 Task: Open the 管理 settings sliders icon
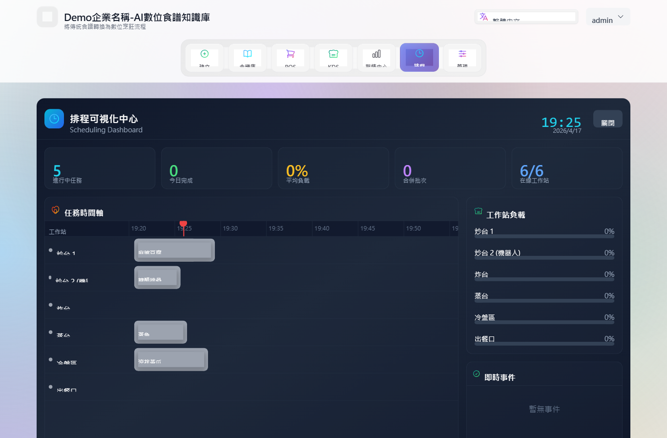[462, 54]
